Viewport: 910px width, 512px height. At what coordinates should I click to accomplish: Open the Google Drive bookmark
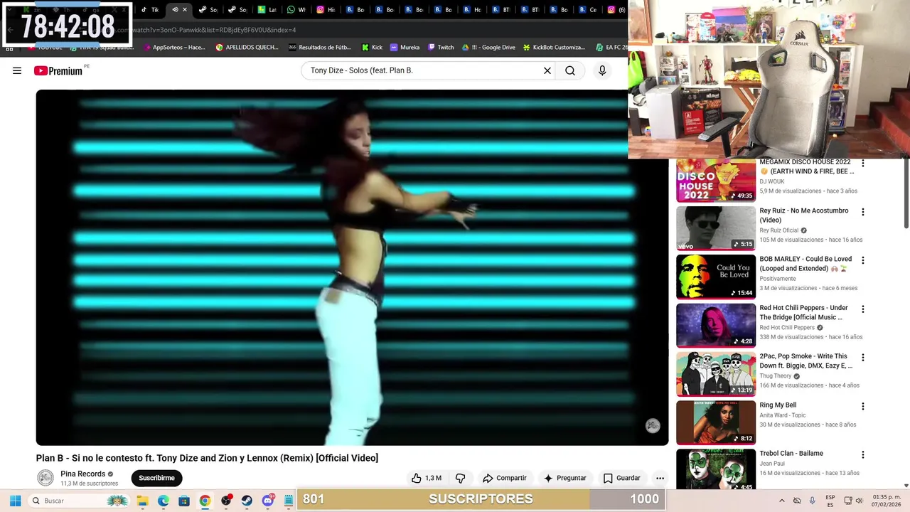pos(488,48)
